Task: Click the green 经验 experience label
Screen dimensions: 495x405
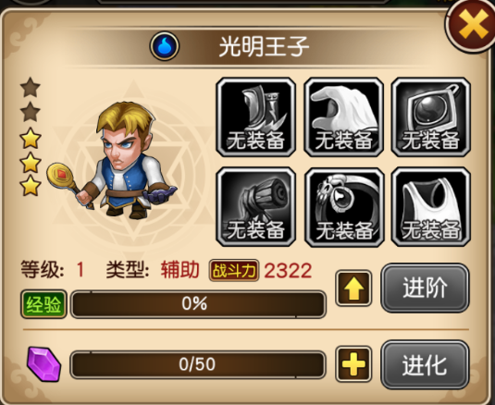Action: 43,304
